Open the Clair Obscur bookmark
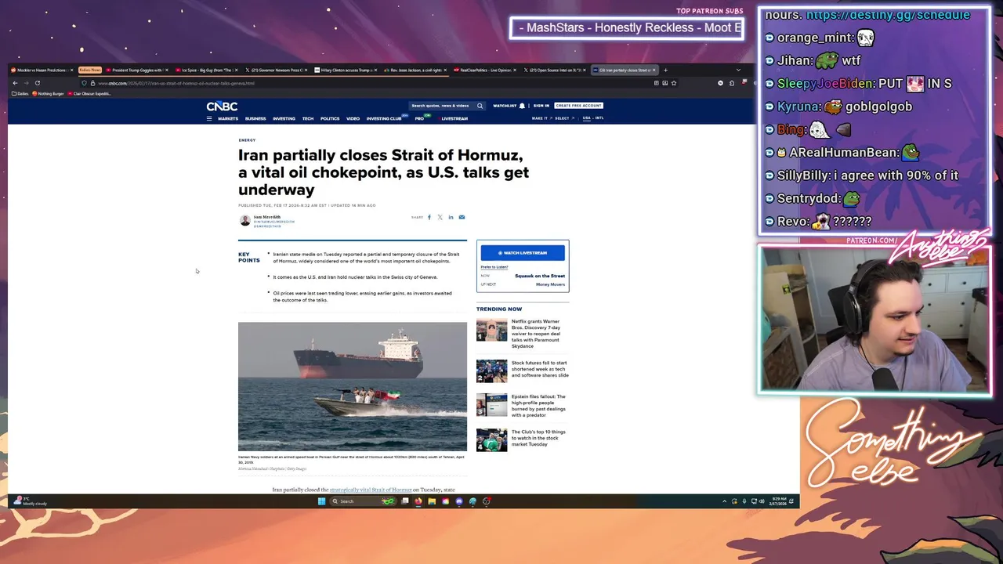This screenshot has height=564, width=1003. (x=90, y=93)
